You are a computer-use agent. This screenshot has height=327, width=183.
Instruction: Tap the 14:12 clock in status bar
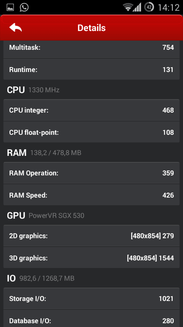[169, 8]
